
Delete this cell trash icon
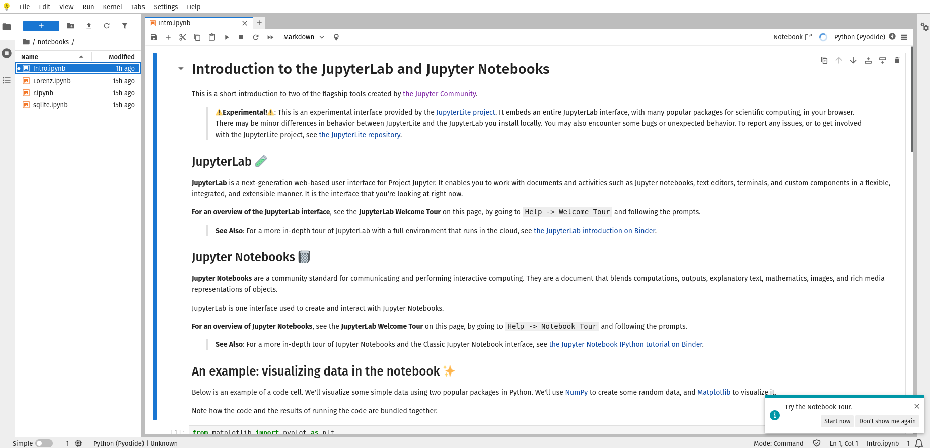point(897,60)
